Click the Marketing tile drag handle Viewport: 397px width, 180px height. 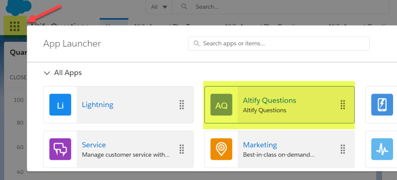(x=343, y=149)
